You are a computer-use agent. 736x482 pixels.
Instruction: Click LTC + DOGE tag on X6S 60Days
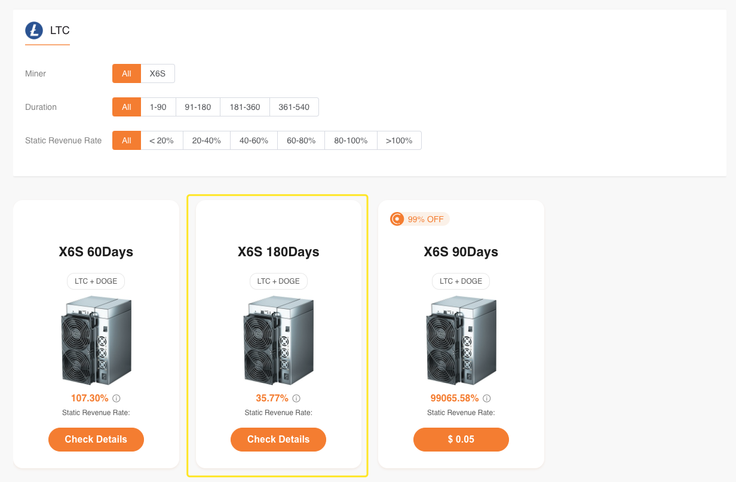pos(96,281)
